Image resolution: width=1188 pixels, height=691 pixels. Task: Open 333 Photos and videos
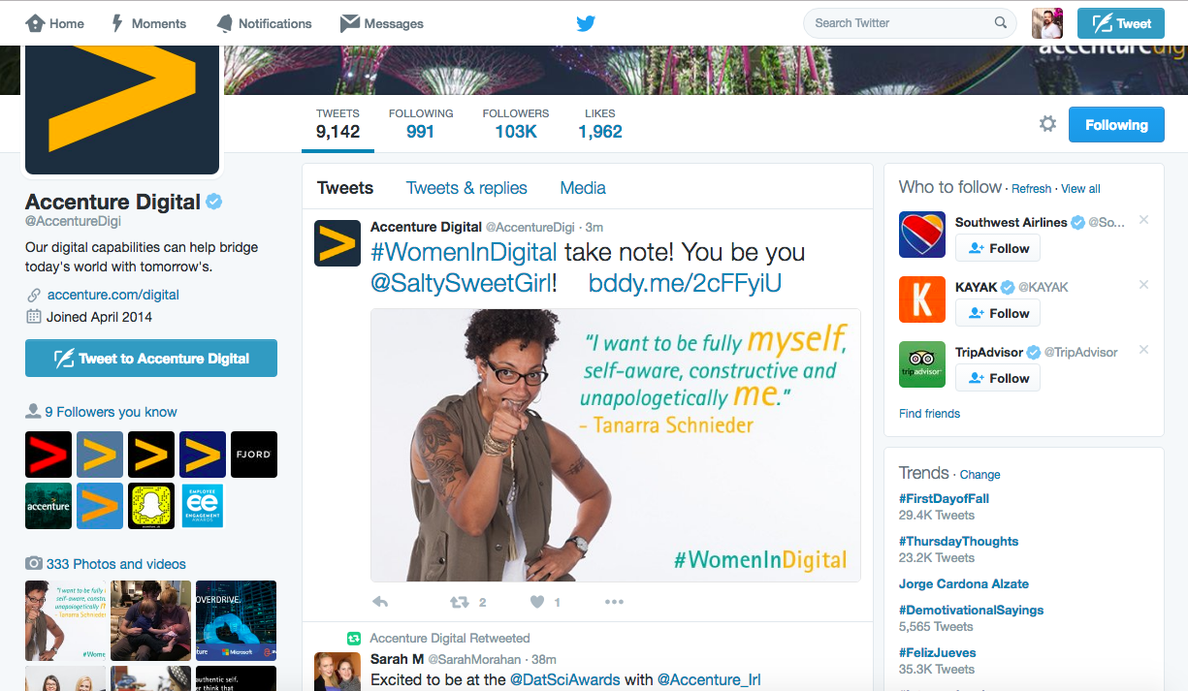click(116, 564)
